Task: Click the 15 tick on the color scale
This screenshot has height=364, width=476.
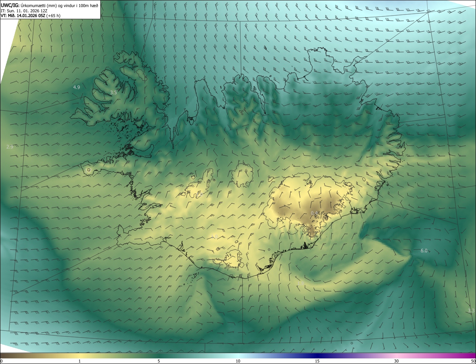Action: tap(317, 361)
